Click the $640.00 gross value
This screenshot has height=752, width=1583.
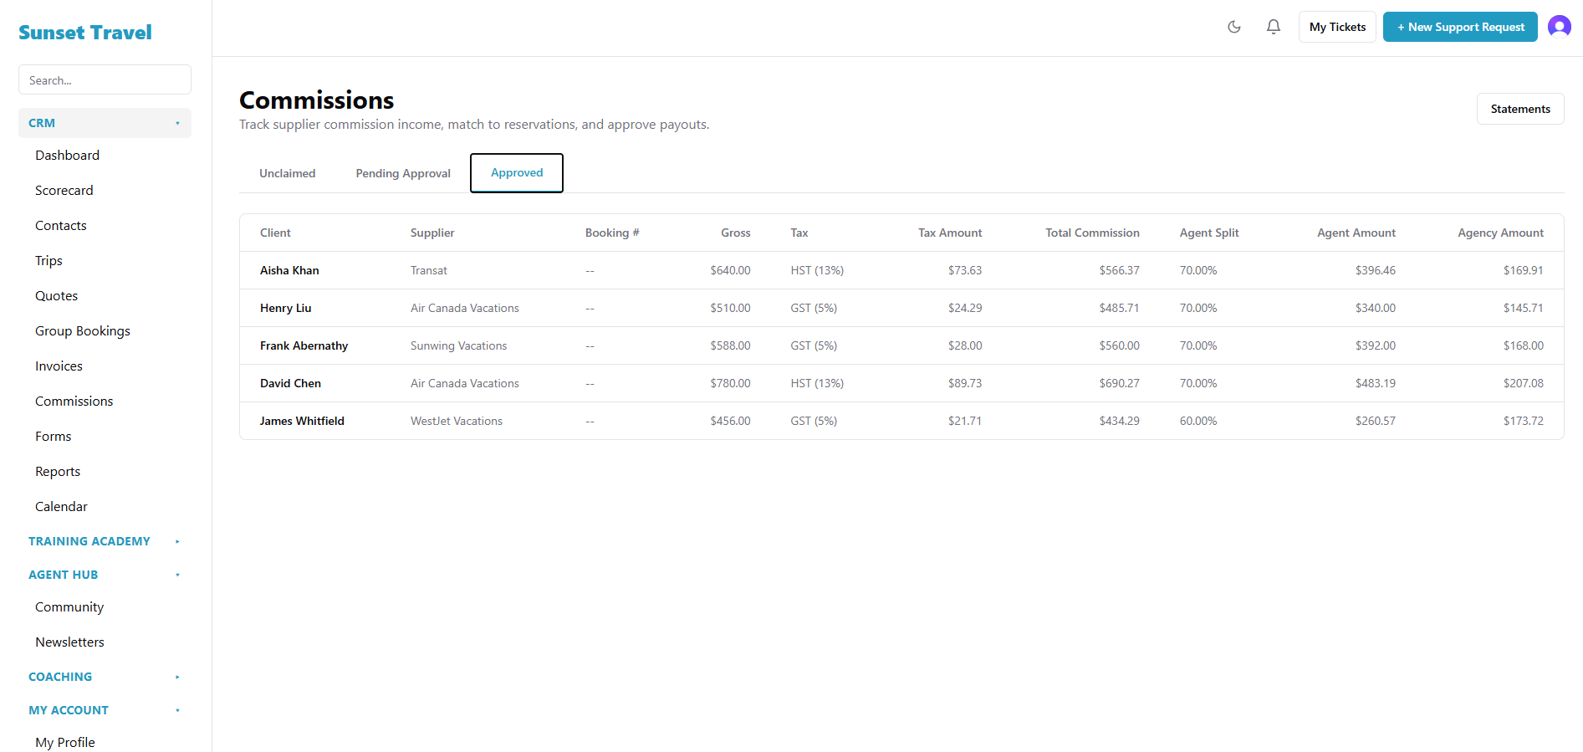pos(730,270)
